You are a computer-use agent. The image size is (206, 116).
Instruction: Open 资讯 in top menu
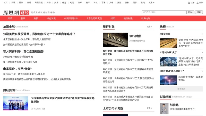(x=13, y=3)
